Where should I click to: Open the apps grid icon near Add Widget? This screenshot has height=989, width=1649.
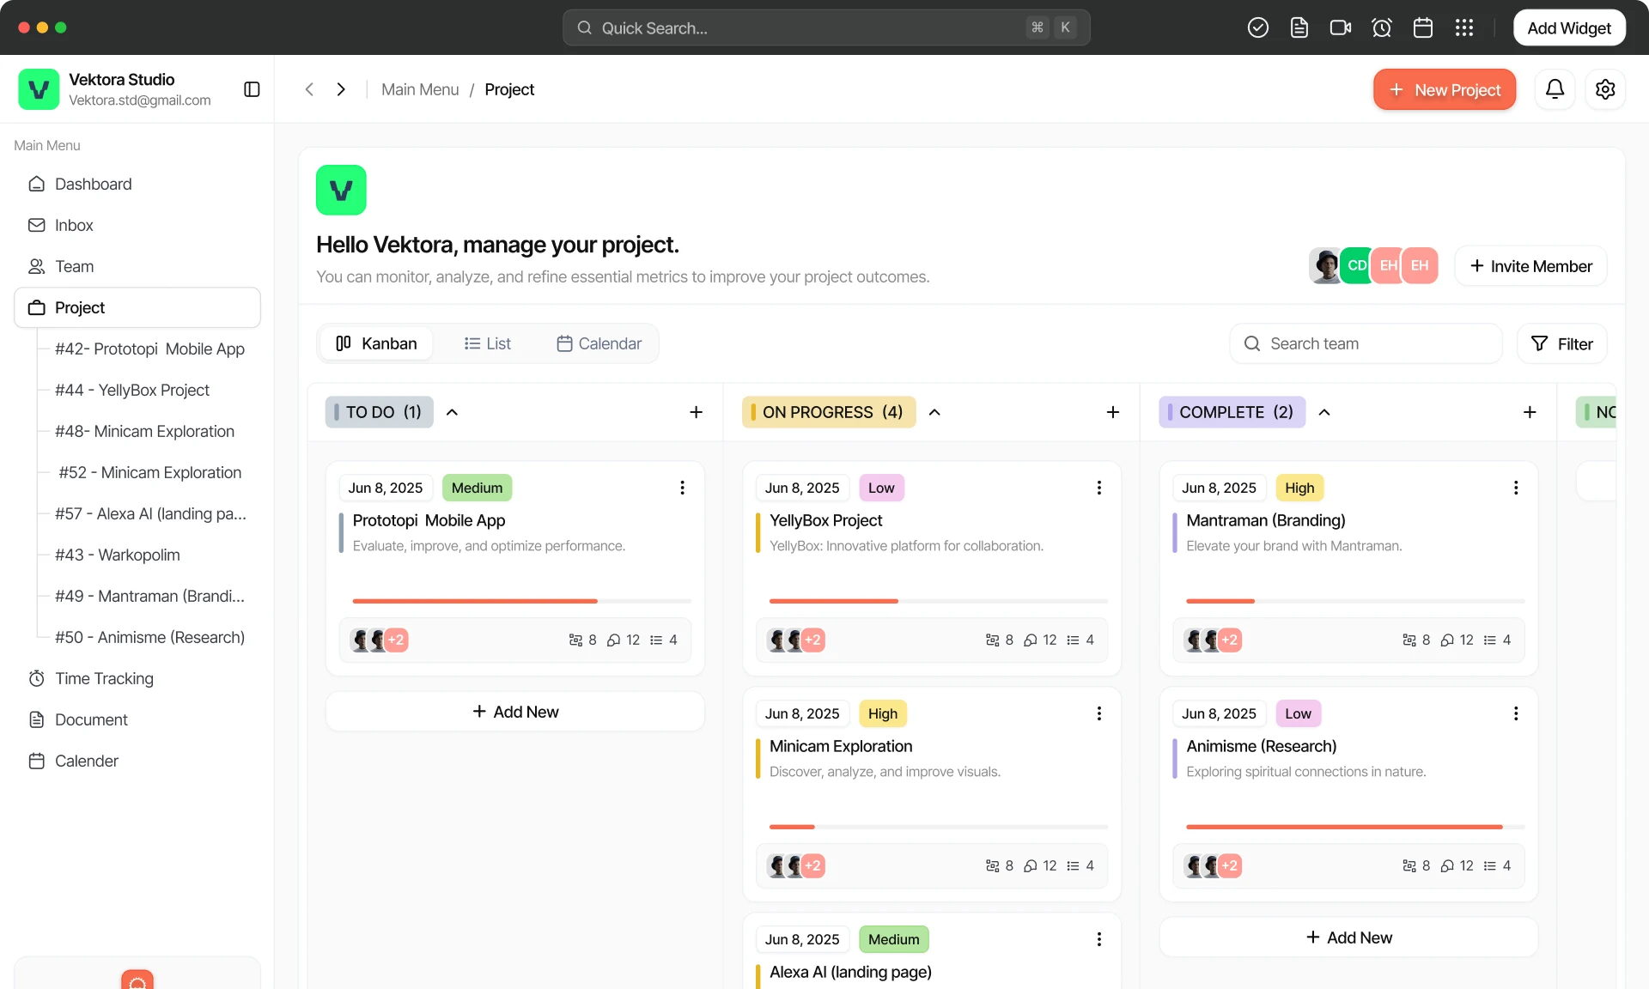click(1463, 27)
